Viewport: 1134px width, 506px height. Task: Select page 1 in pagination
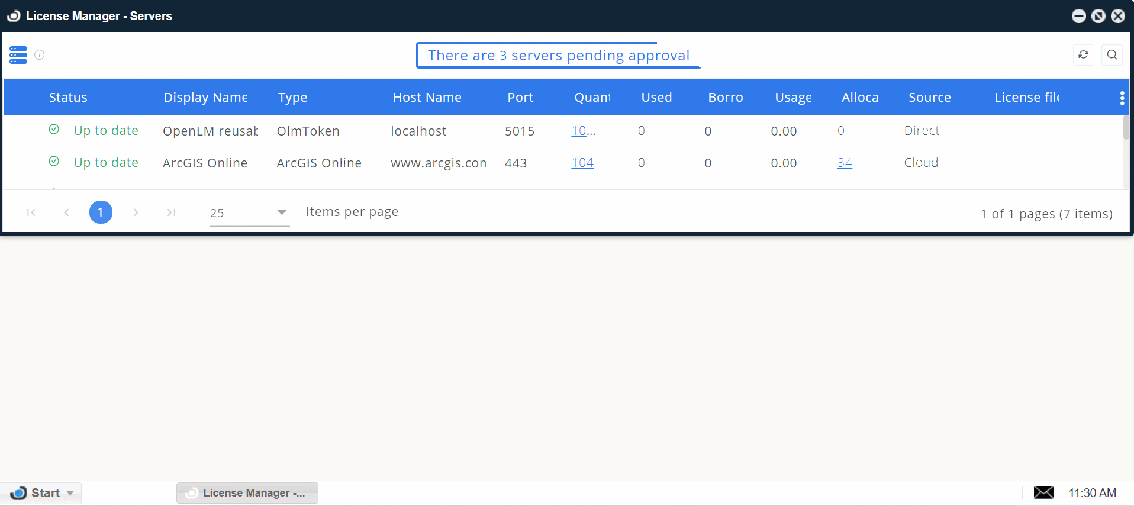(x=101, y=212)
